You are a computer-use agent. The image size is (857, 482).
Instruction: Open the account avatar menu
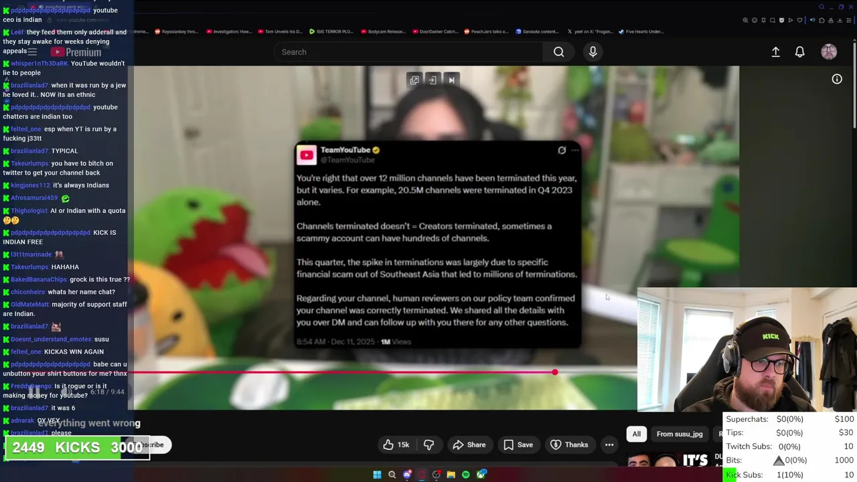point(829,52)
